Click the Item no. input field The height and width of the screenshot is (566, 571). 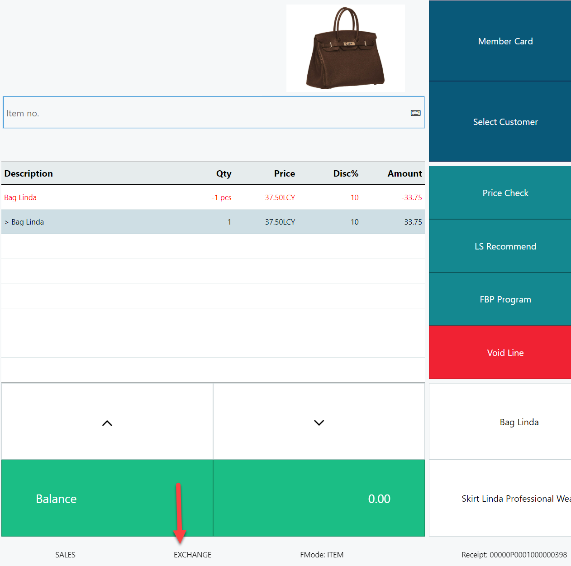(x=204, y=113)
